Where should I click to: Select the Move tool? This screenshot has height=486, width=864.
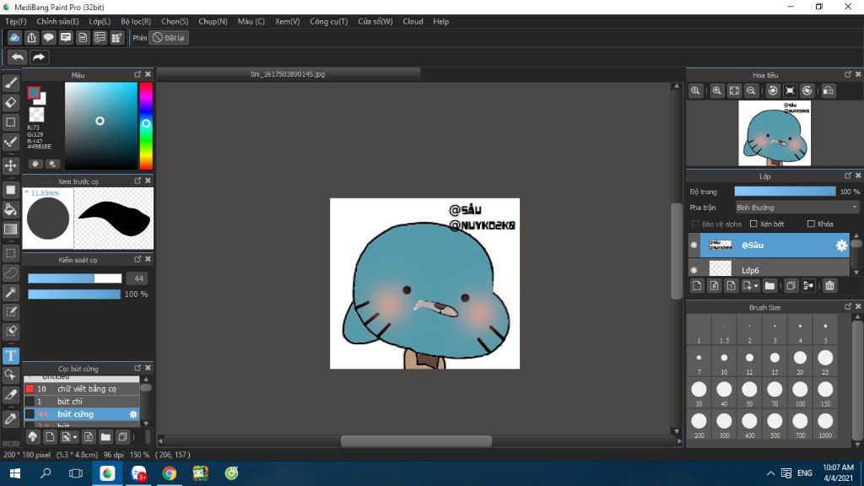point(10,165)
